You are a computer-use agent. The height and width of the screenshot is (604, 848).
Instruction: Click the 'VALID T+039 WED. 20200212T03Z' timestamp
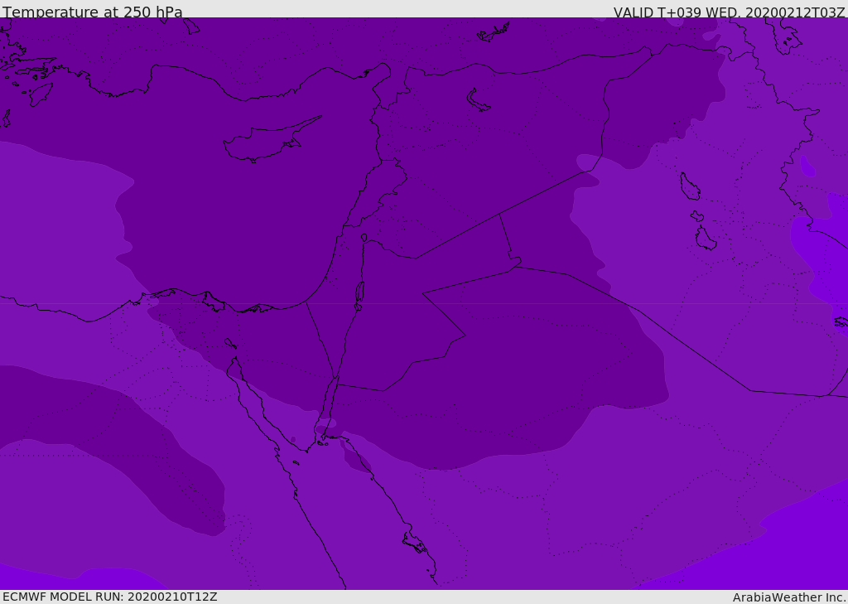[729, 12]
